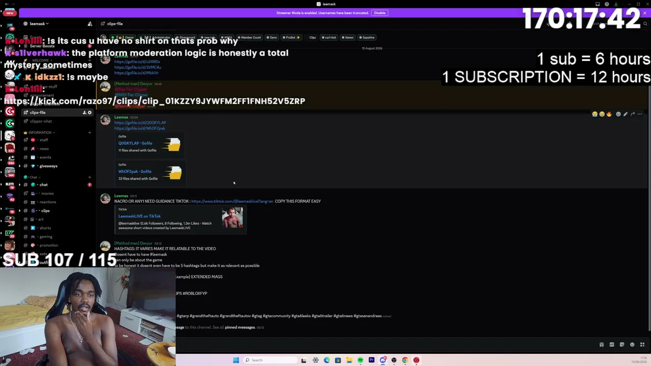Switch to the reactions channel
This screenshot has height=366, width=651.
(x=57, y=202)
